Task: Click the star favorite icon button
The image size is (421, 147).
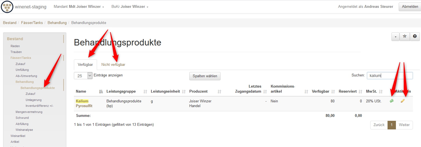Action: point(405,37)
